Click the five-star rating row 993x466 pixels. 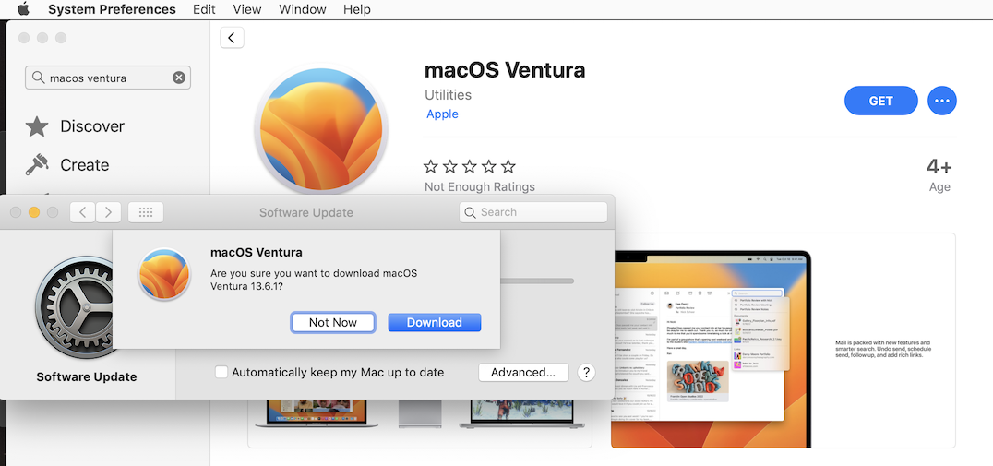pos(469,166)
